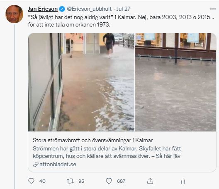Go to the @Ericson_ubbhult handle
Screen dimensions: 219x189
click(89, 9)
